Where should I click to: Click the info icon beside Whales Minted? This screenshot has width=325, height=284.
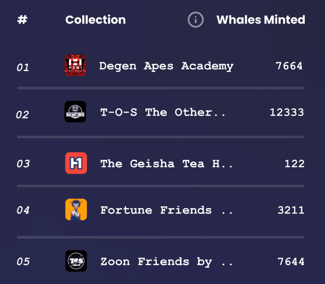196,20
